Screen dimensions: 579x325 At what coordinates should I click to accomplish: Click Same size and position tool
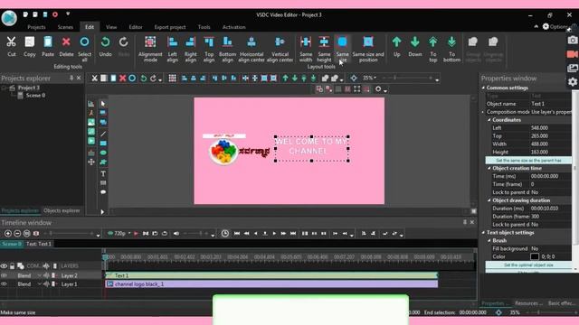pos(368,49)
